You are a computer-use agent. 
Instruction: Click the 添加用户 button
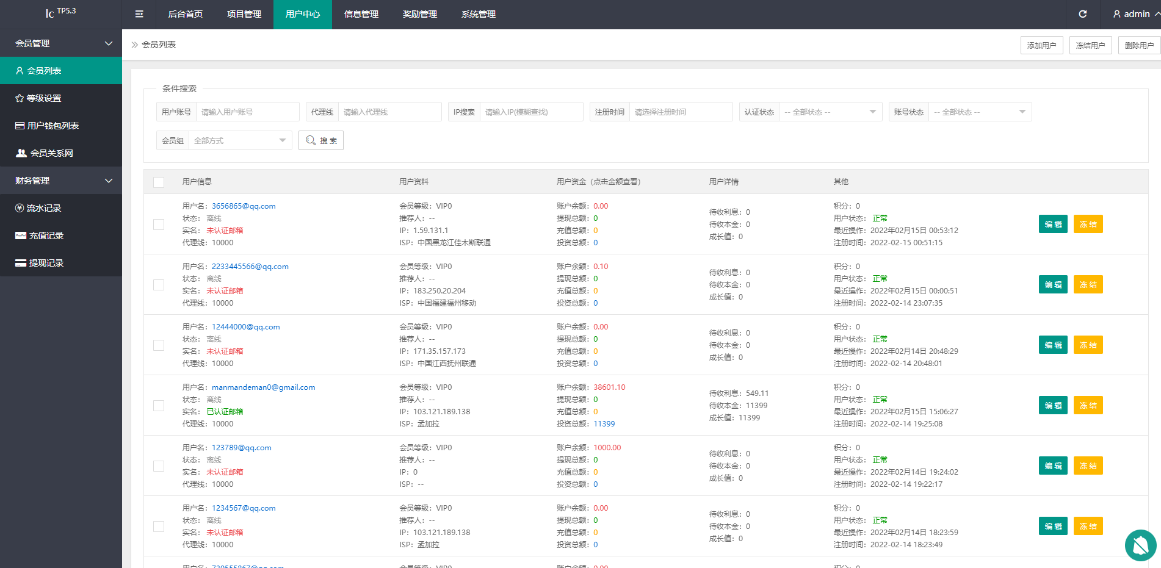1041,45
